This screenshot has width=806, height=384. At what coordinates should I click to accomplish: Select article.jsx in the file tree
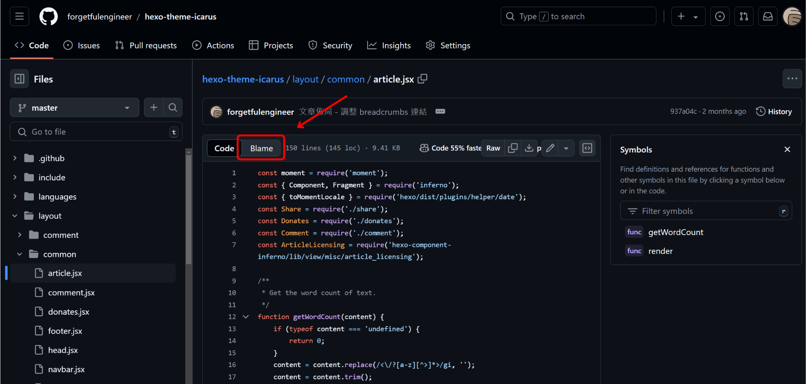93,273
